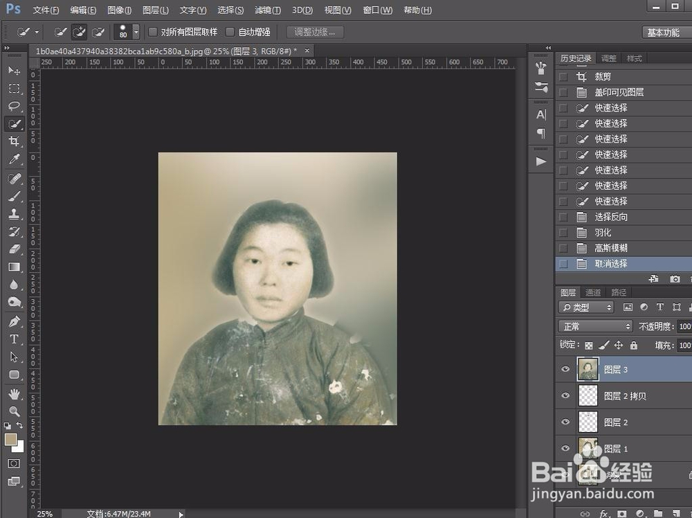692x518 pixels.
Task: Set history brush source at 裁剪 state
Action: tap(563, 77)
